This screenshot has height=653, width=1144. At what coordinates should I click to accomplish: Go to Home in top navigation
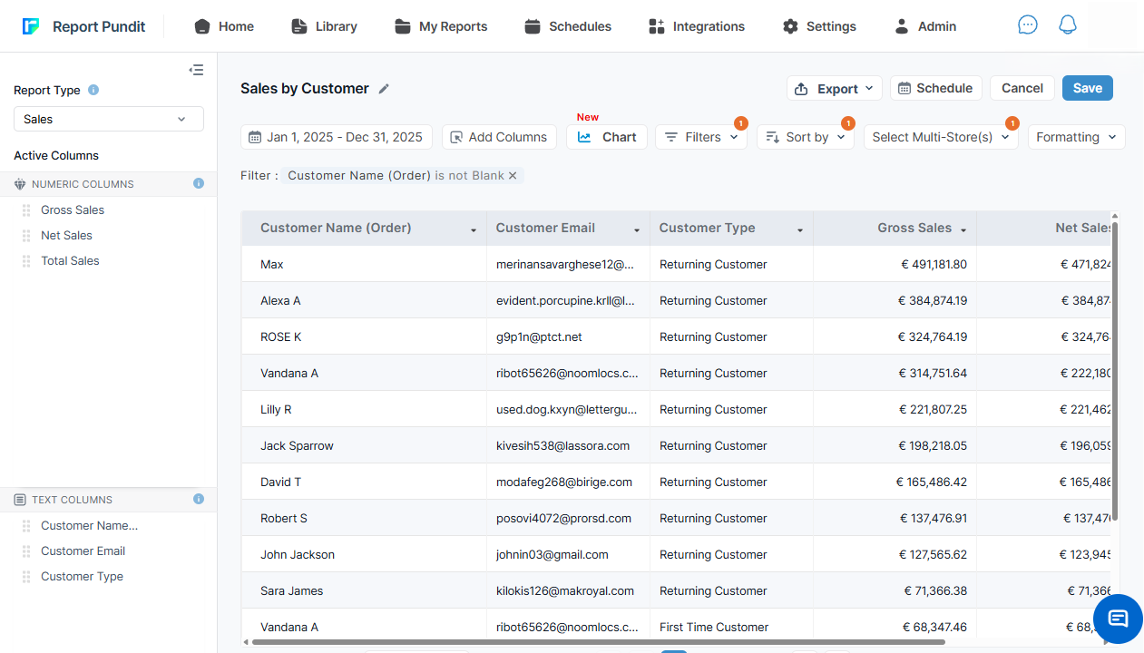[x=224, y=26]
